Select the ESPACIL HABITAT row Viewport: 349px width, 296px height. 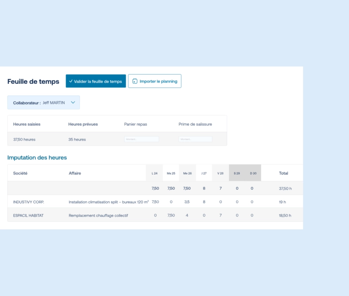[x=28, y=215]
